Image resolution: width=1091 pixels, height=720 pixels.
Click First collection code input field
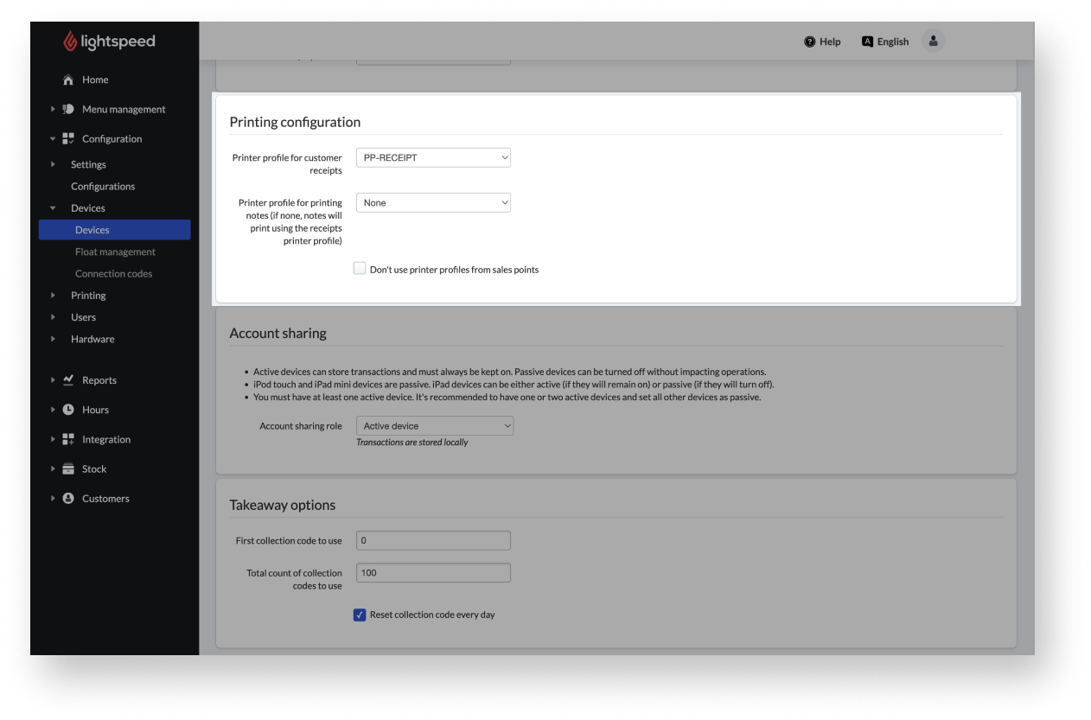[x=433, y=540]
